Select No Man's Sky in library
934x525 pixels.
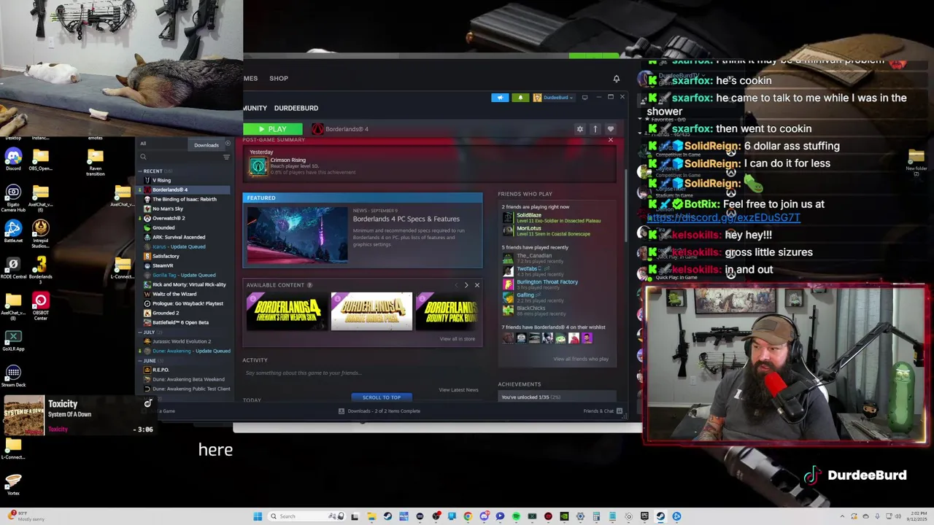pos(168,209)
